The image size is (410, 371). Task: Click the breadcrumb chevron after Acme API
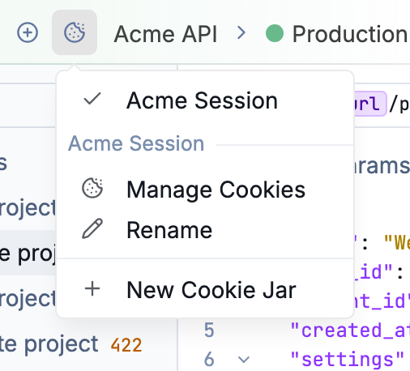[241, 33]
